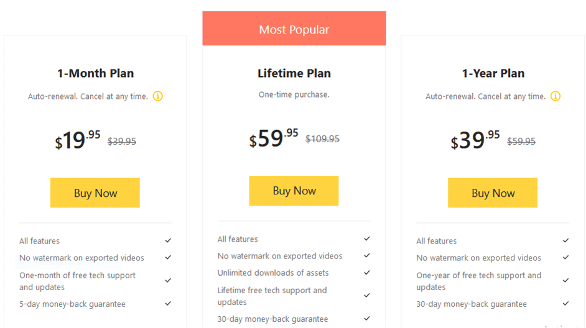Image resolution: width=586 pixels, height=328 pixels.
Task: Click the Lifetime Plan heading
Action: coord(294,73)
